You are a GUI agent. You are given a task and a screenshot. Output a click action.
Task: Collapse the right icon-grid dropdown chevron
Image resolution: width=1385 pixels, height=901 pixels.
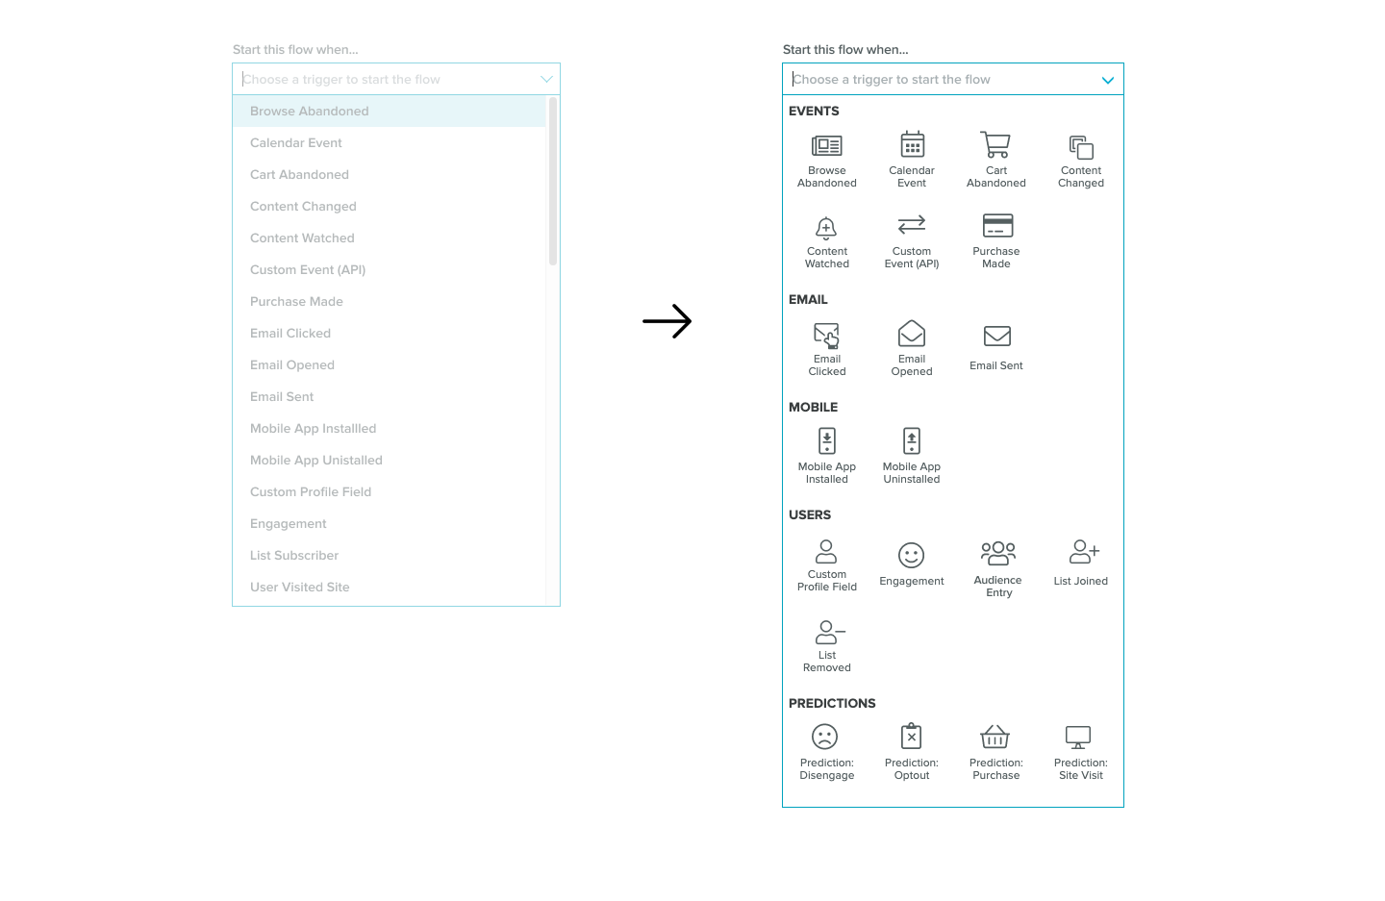pos(1107,81)
